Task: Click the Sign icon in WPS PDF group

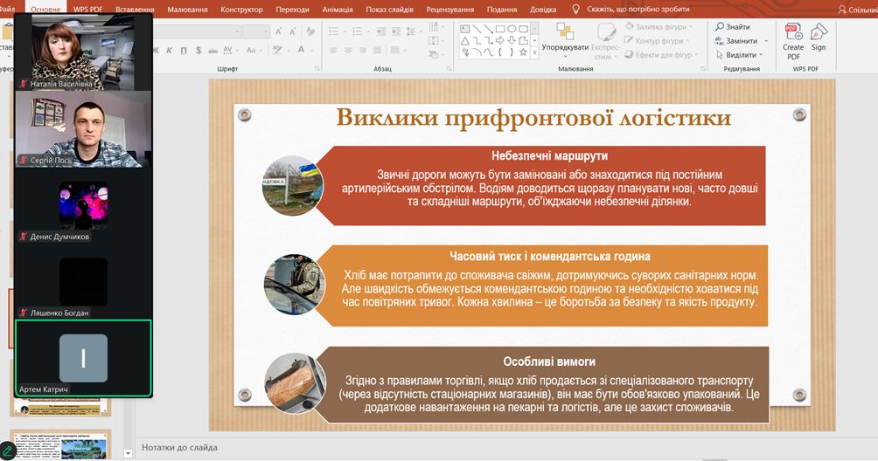Action: point(818,34)
